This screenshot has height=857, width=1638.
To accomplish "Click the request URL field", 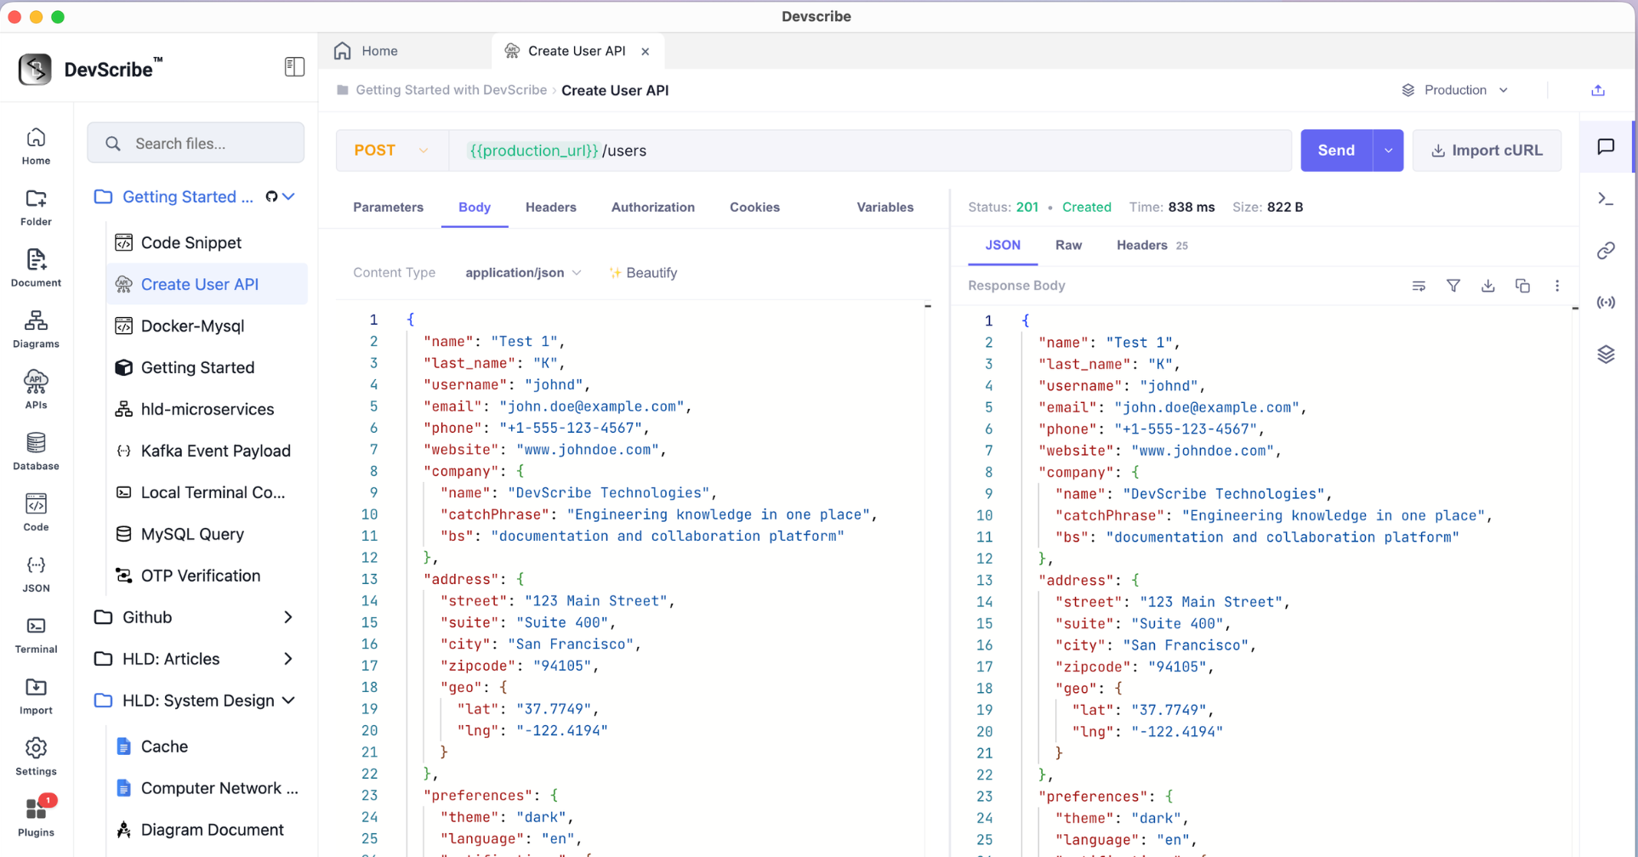I will (x=870, y=150).
